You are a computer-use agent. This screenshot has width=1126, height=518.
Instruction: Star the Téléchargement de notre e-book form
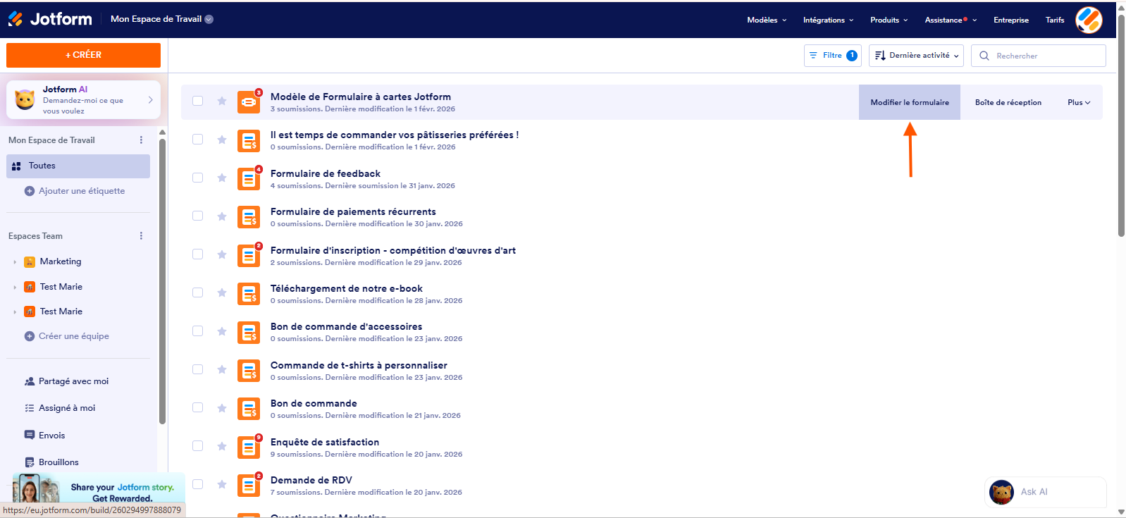222,293
